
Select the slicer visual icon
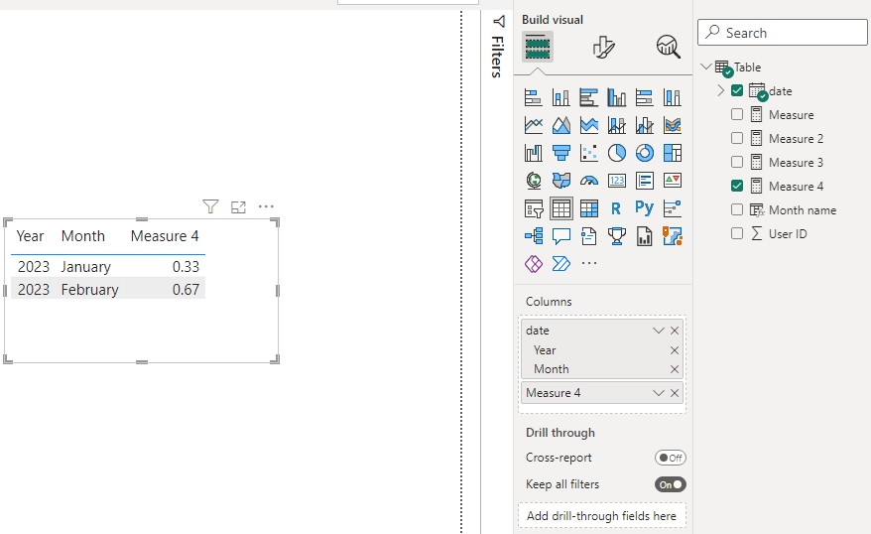[x=534, y=208]
